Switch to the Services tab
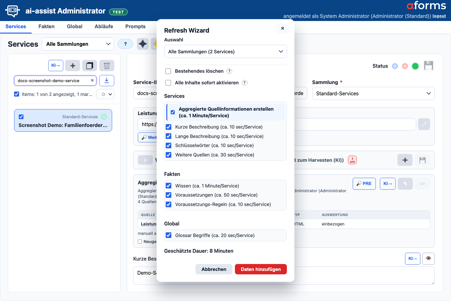 [16, 26]
